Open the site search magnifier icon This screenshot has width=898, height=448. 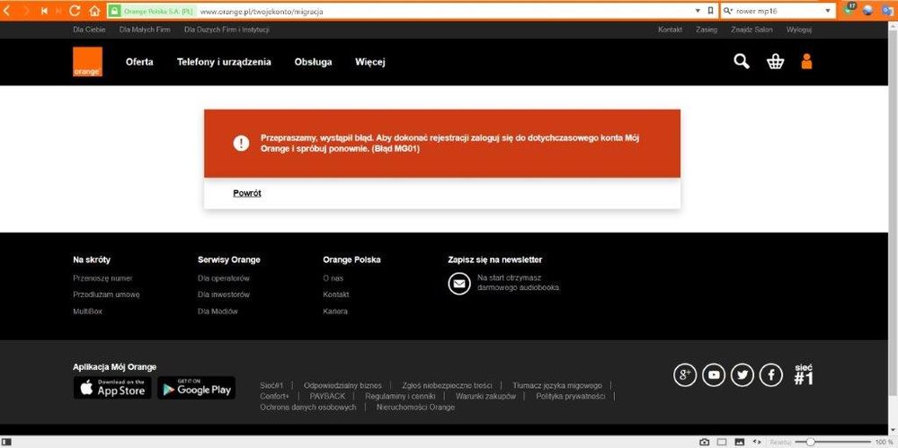(742, 61)
